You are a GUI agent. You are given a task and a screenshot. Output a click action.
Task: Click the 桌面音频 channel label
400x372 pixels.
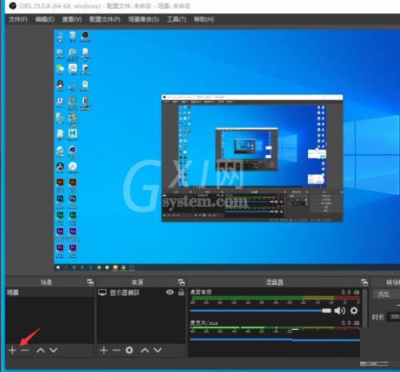[x=201, y=292]
